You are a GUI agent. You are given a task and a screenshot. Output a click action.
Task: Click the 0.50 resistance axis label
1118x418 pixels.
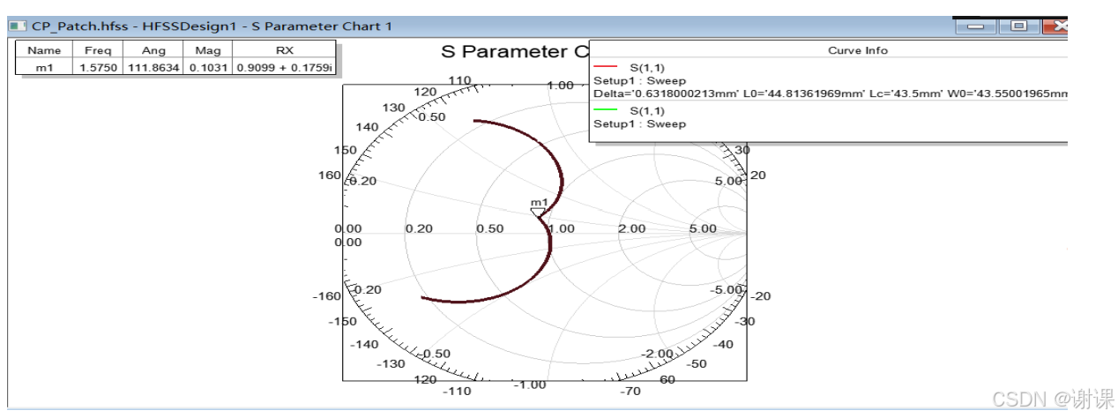[x=489, y=228]
